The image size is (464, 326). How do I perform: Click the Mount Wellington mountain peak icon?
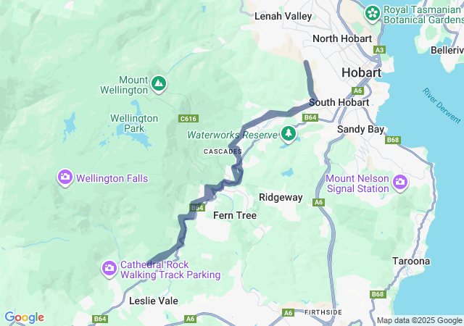[x=159, y=84]
